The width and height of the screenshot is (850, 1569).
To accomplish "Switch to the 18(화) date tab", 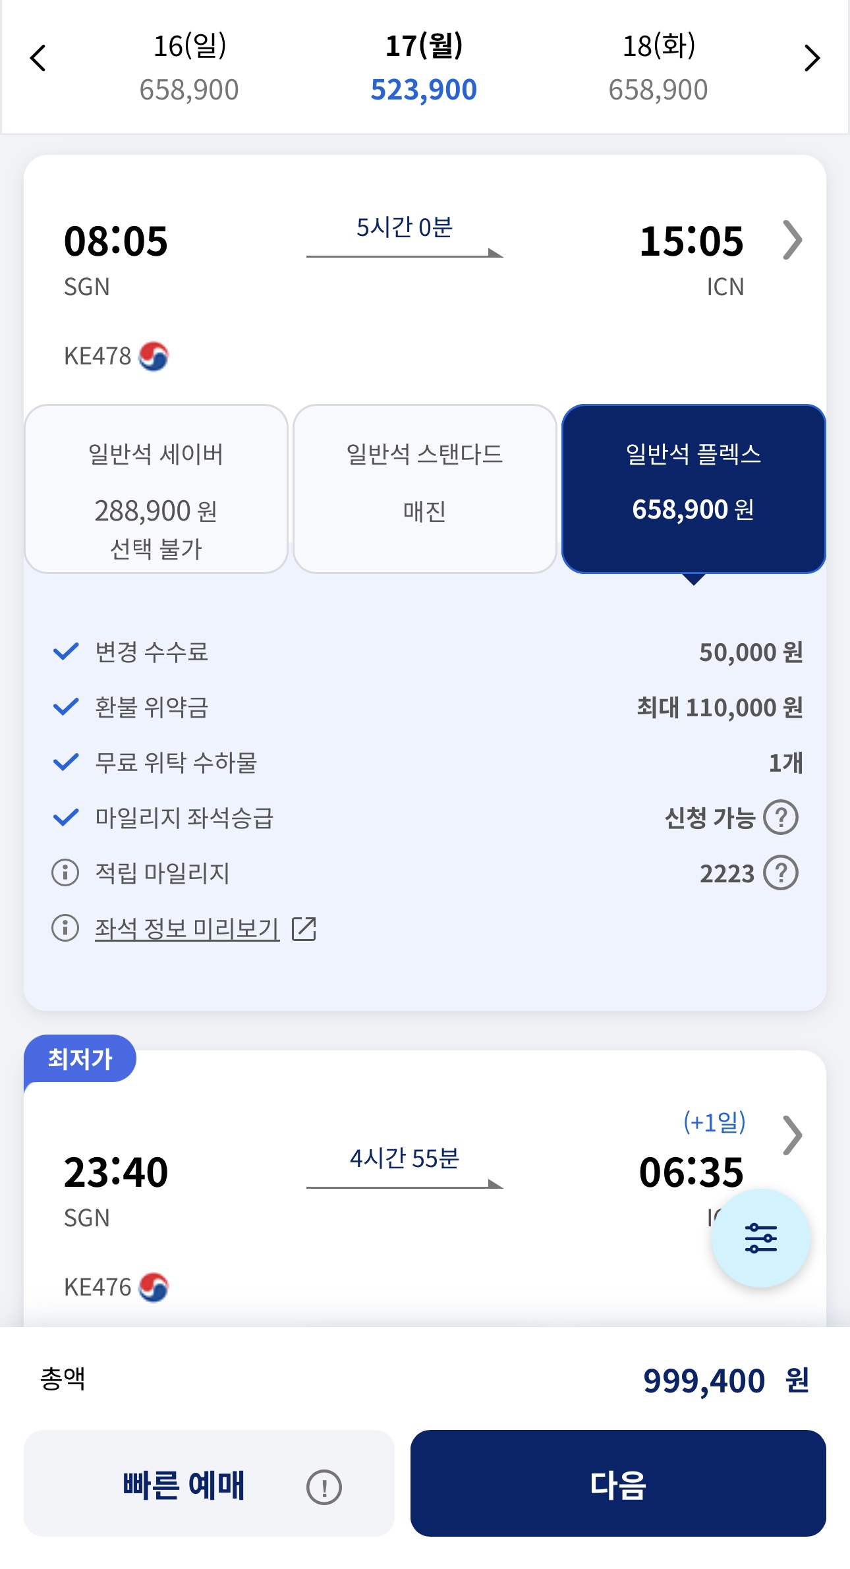I will click(x=658, y=67).
